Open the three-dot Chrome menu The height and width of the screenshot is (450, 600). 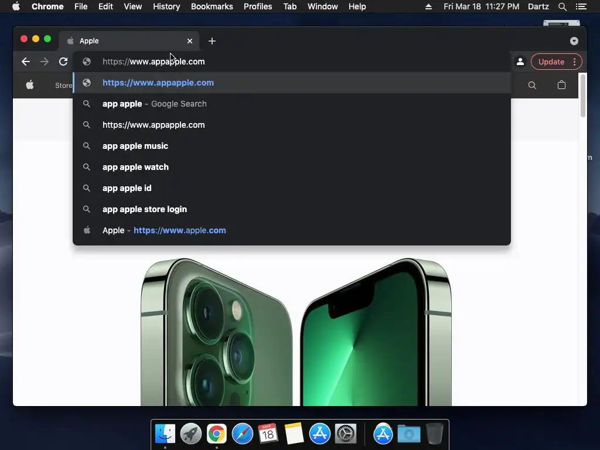574,62
